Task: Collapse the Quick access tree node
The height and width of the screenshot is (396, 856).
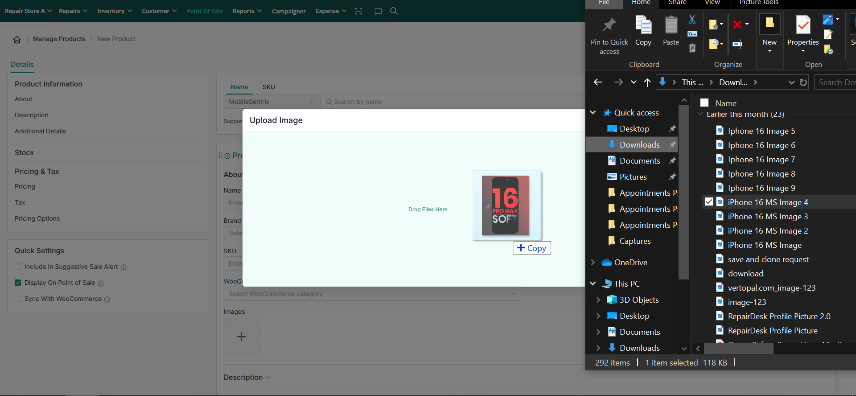Action: tap(592, 112)
